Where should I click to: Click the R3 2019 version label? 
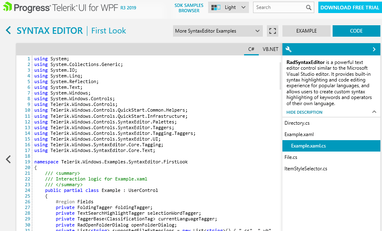pyautogui.click(x=128, y=8)
